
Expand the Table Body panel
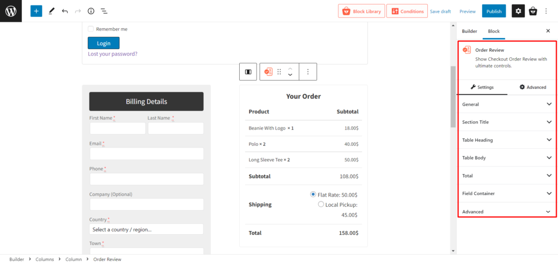tap(507, 157)
